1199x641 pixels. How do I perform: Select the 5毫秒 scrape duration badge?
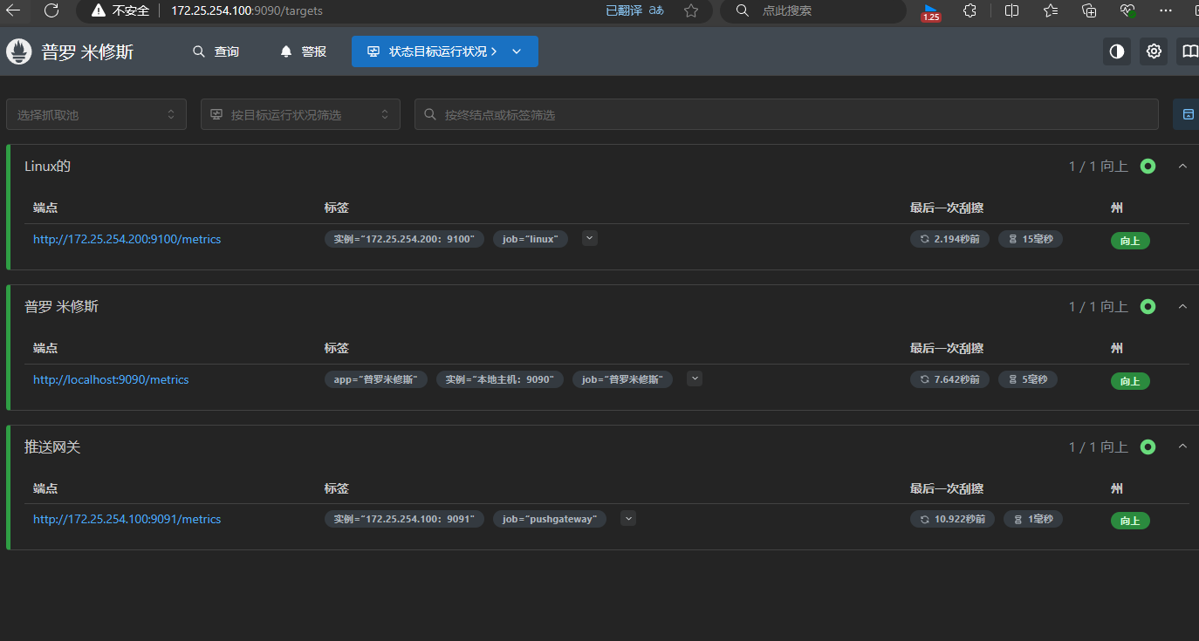[1028, 379]
